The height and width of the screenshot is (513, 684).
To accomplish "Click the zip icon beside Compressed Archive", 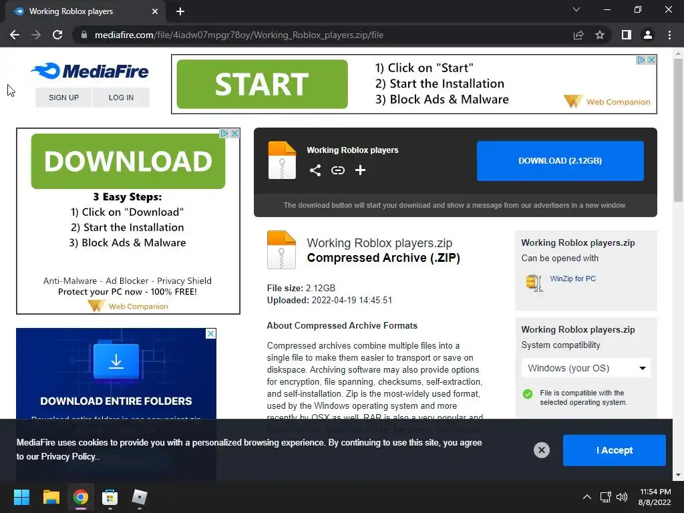I will click(x=281, y=250).
